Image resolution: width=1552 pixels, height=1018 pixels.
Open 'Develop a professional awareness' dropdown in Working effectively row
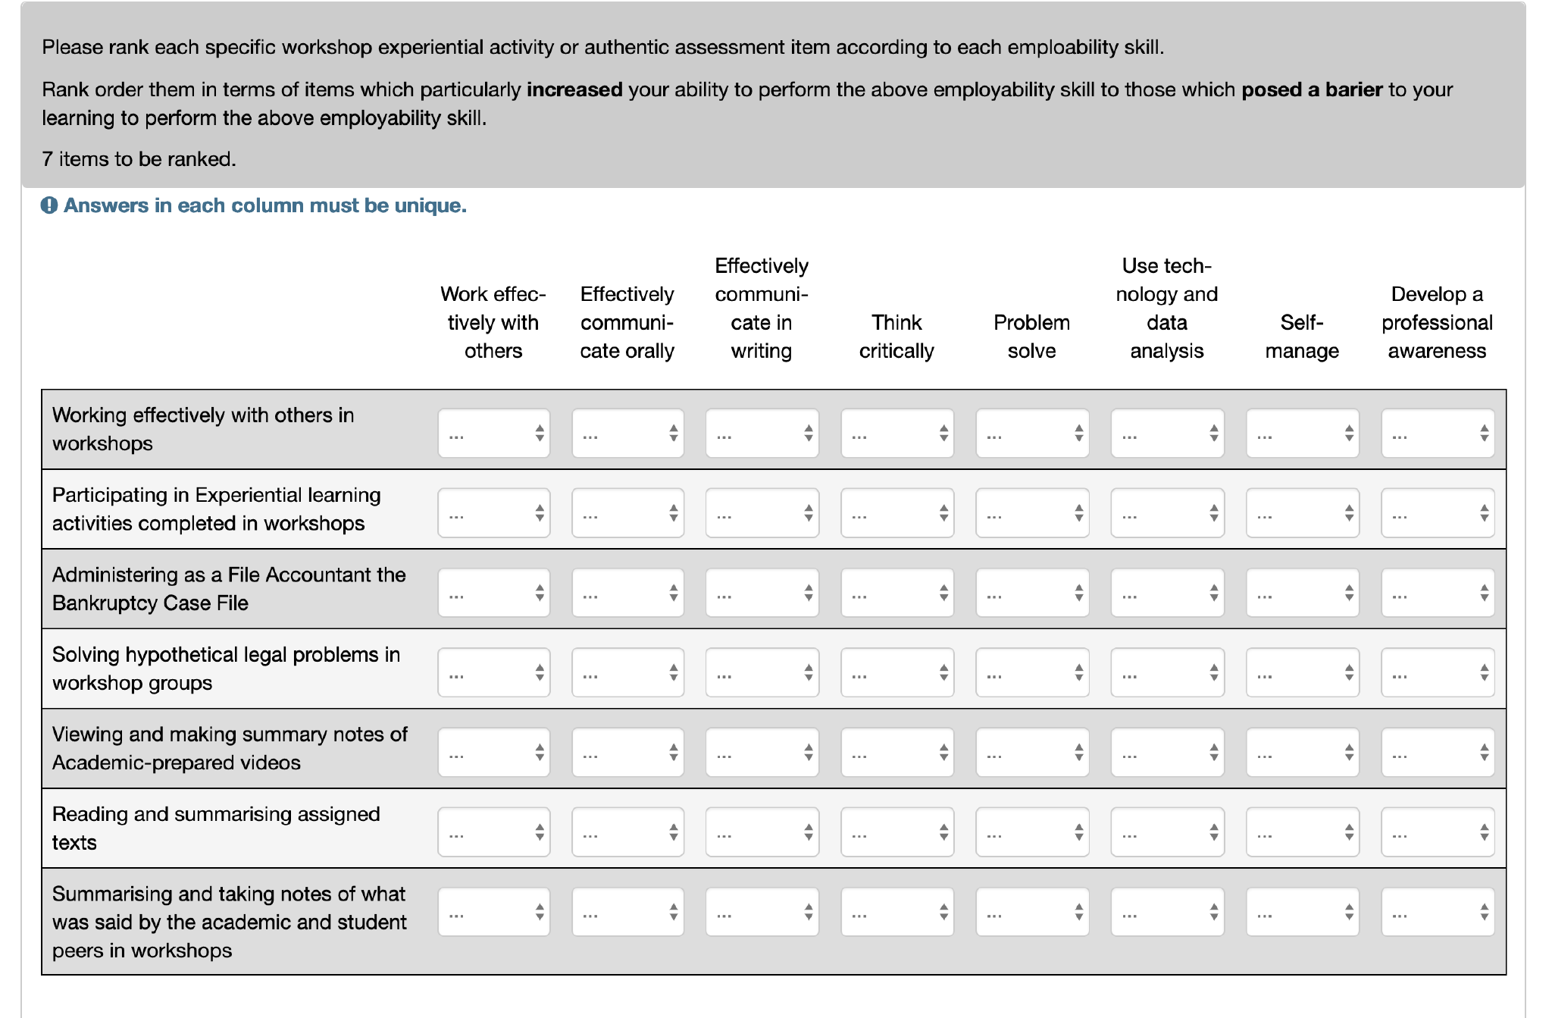(x=1437, y=434)
